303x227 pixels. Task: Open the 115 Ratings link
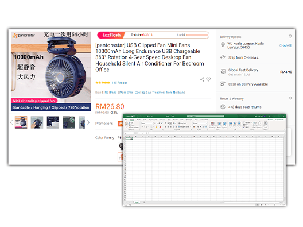(x=119, y=83)
